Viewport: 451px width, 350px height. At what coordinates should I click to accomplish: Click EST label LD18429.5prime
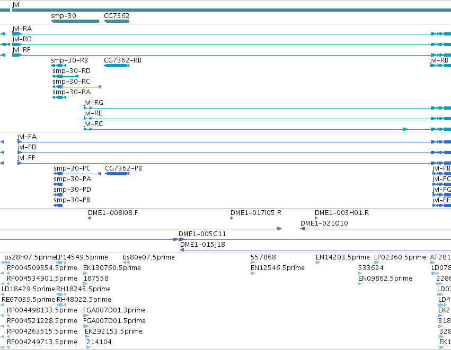(x=28, y=289)
